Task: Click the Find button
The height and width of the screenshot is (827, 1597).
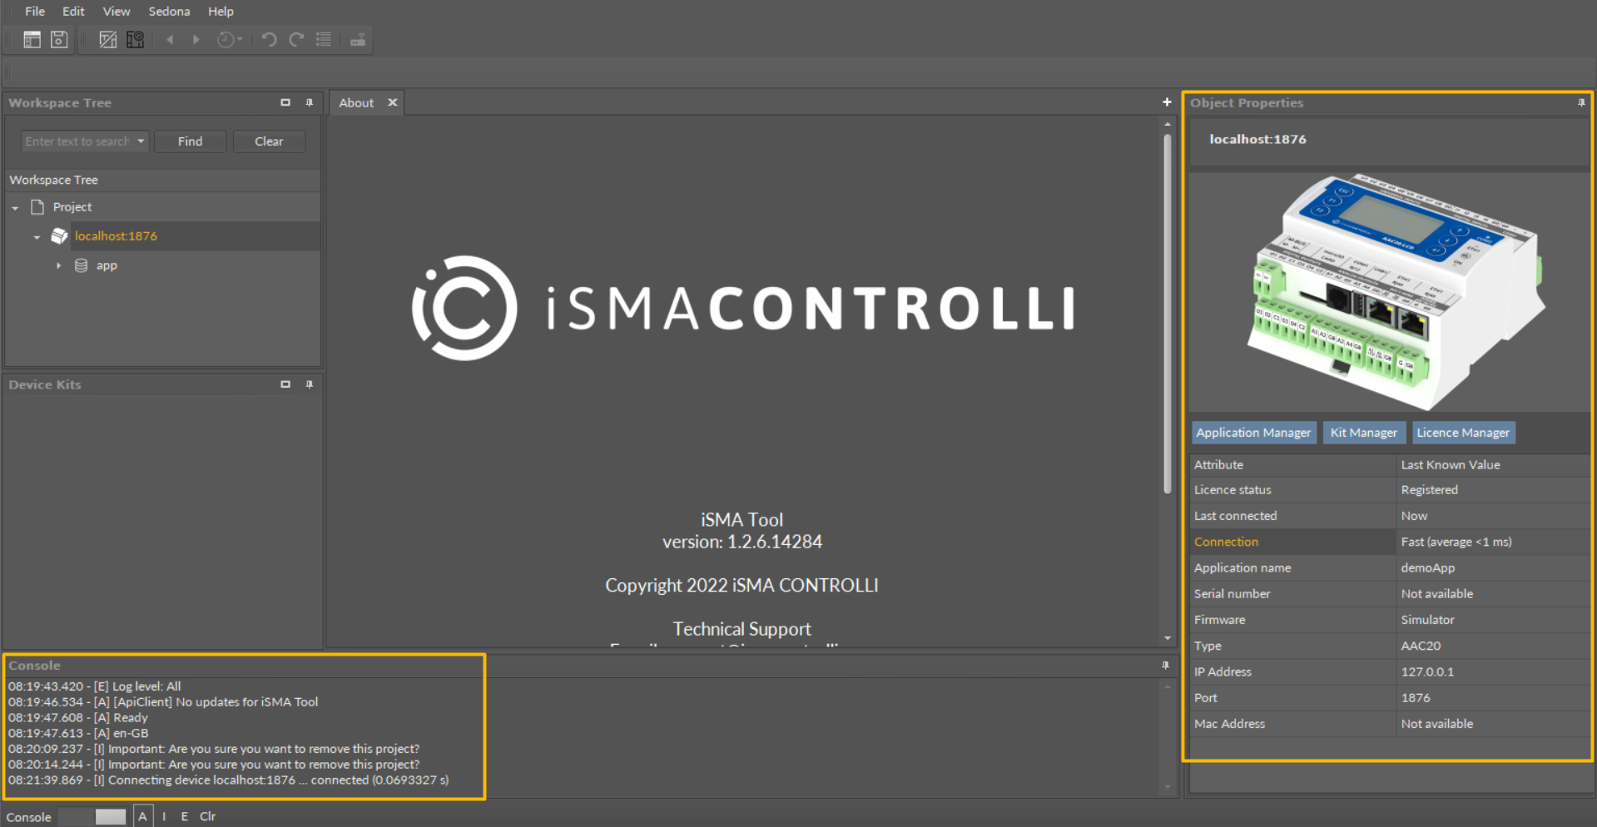Action: pos(190,141)
